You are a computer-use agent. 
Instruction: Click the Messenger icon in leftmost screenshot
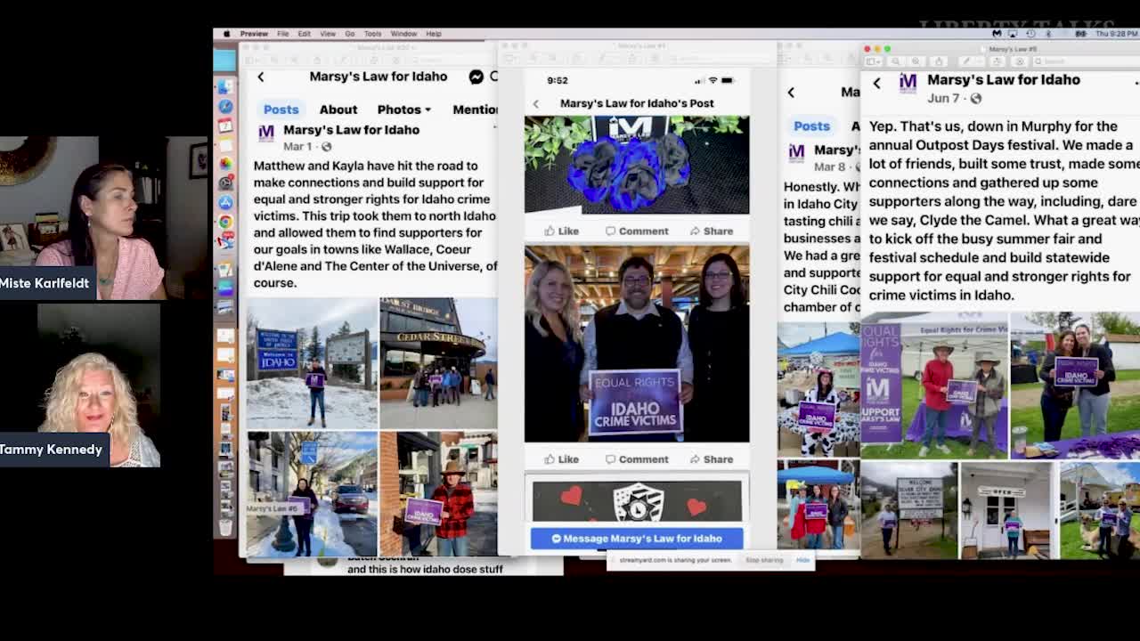pos(476,77)
